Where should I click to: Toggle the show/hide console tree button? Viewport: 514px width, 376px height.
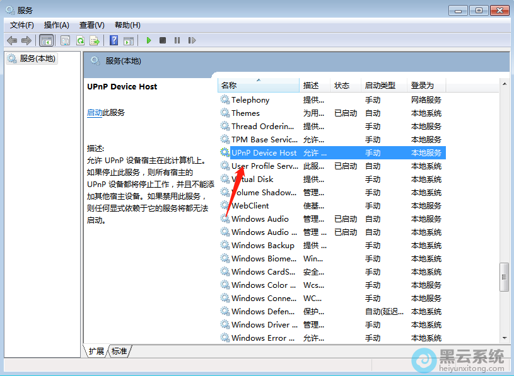[x=46, y=40]
